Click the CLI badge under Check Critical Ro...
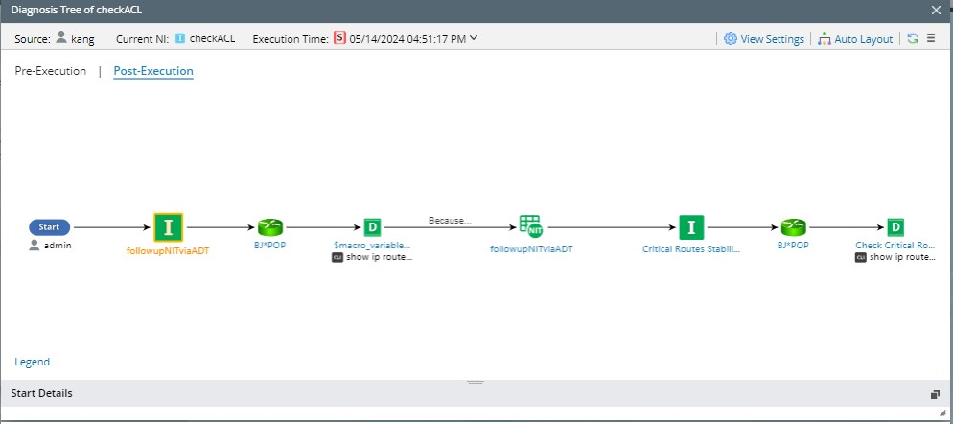953x424 pixels. [861, 257]
